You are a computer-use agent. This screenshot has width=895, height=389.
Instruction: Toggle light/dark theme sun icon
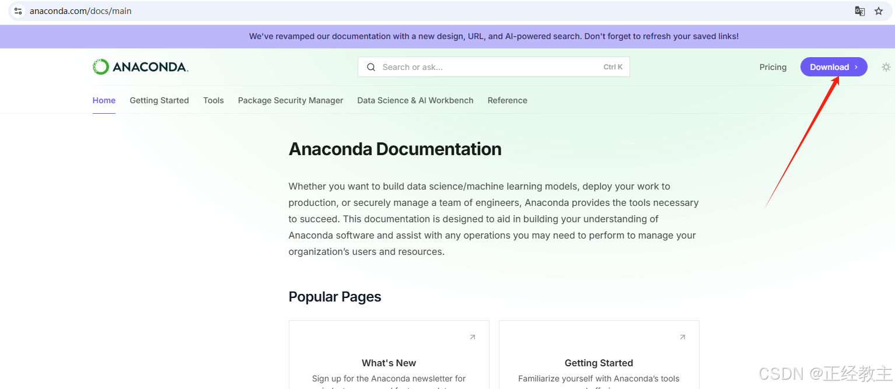pyautogui.click(x=886, y=67)
